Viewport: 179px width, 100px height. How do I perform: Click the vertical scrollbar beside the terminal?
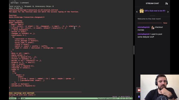tap(134, 50)
